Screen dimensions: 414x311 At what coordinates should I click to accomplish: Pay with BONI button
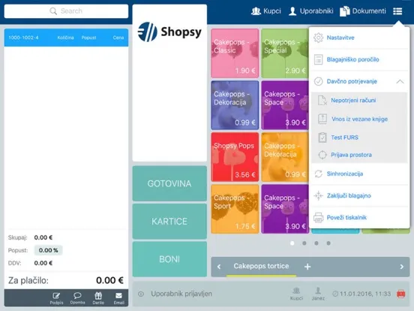click(169, 259)
